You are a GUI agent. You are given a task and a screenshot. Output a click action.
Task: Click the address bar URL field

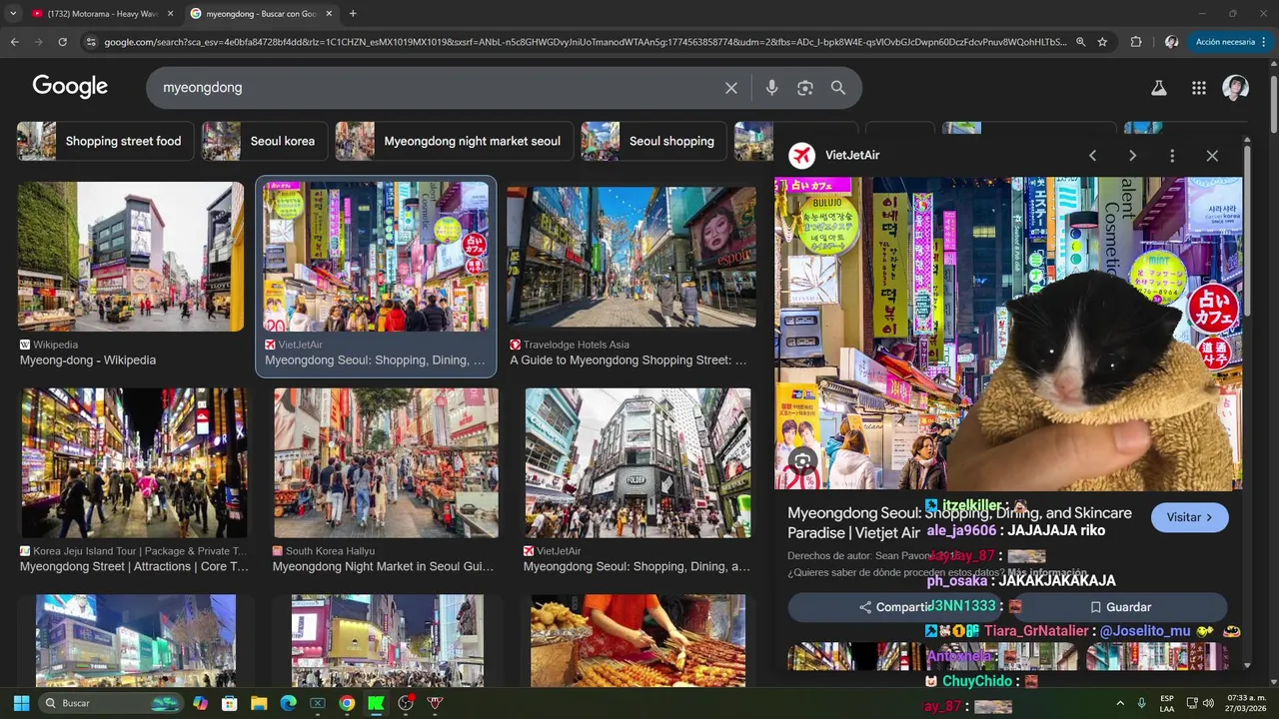pos(585,42)
